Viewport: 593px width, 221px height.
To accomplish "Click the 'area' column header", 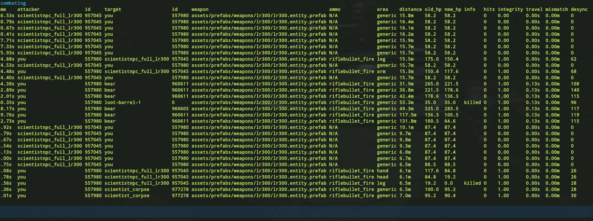I will (382, 9).
